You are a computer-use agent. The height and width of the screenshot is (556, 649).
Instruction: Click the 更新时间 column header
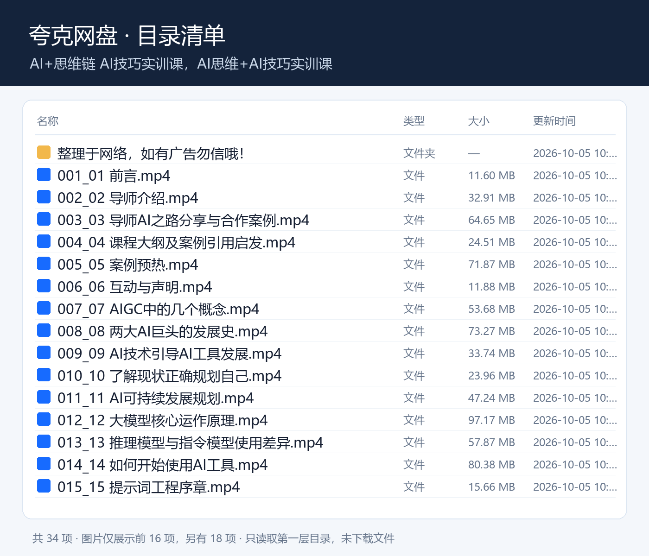pos(554,121)
